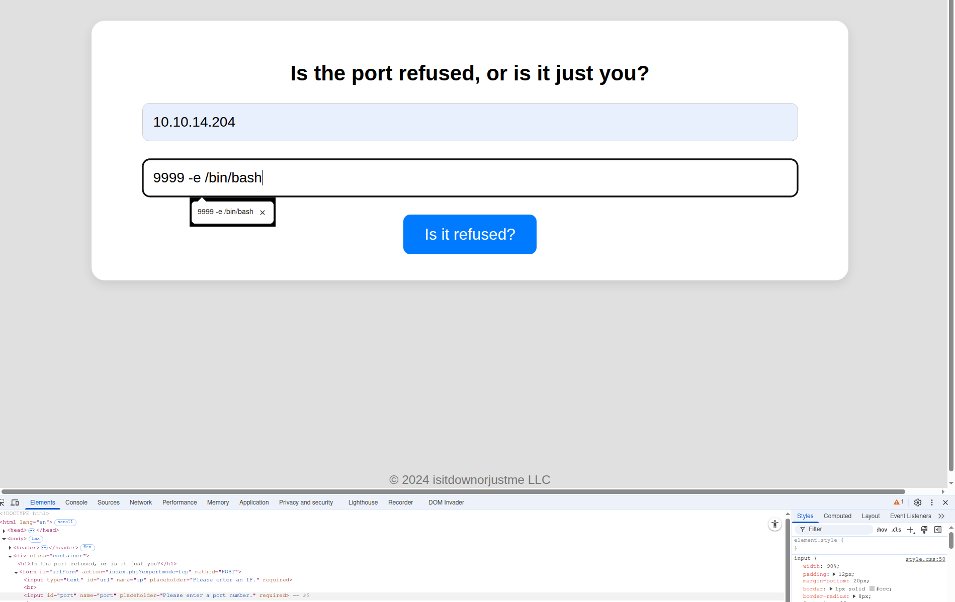Expand the header element node
Viewport: 955px width, 602px height.
(10, 548)
